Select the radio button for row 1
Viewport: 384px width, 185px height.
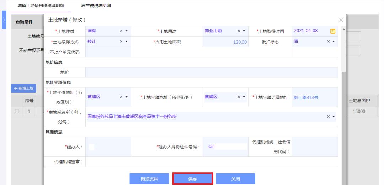[x=17, y=111]
